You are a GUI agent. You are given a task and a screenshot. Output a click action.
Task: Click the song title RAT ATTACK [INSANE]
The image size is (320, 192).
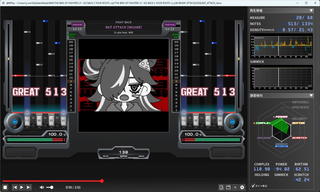124,28
